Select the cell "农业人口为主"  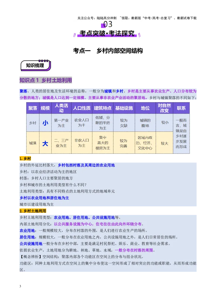point(82,123)
